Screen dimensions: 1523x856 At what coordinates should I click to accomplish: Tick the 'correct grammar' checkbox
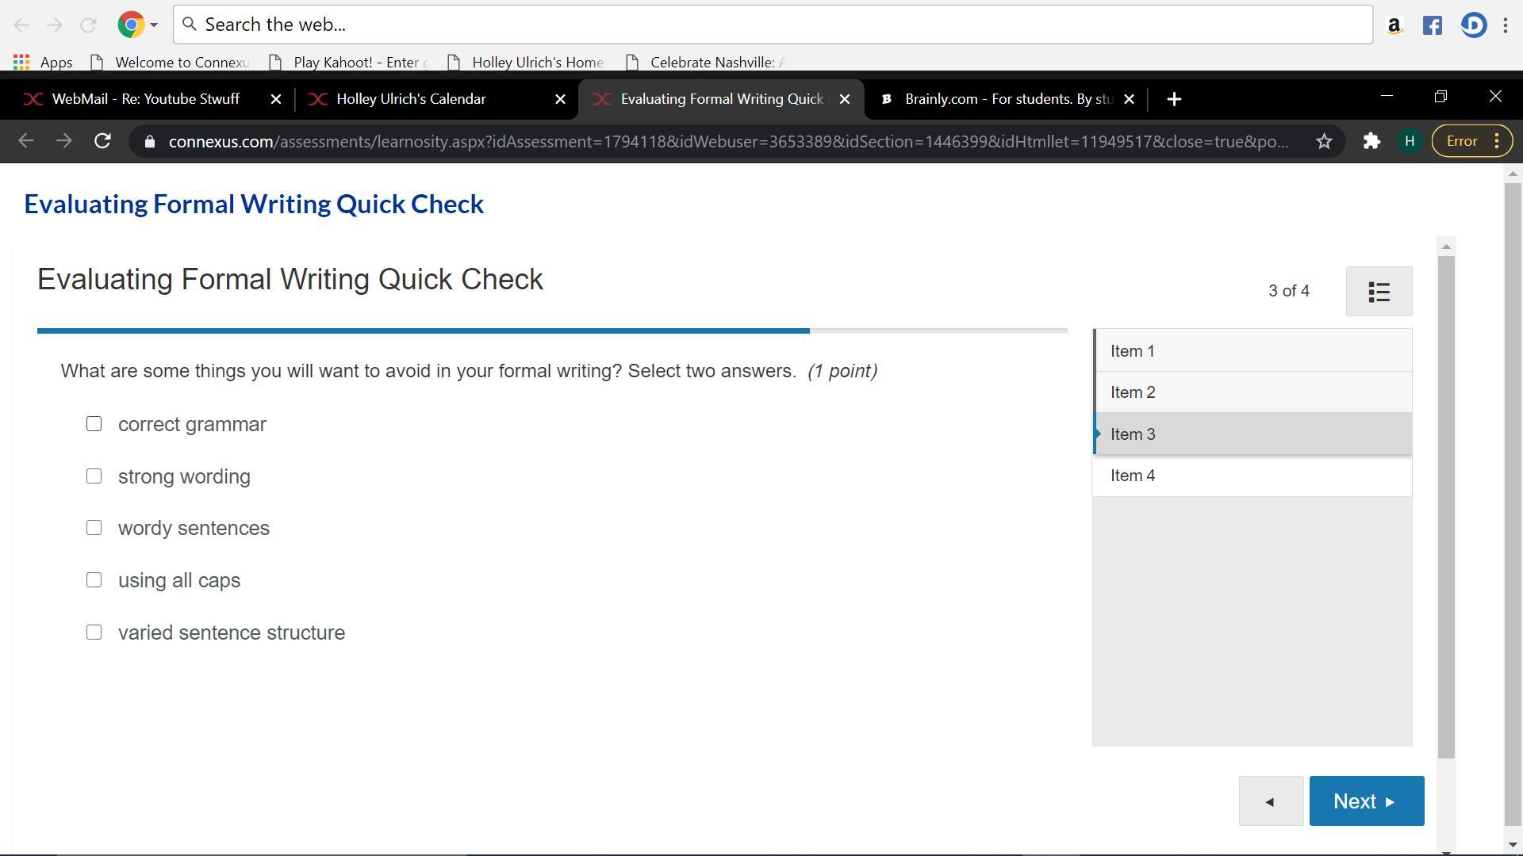94,424
